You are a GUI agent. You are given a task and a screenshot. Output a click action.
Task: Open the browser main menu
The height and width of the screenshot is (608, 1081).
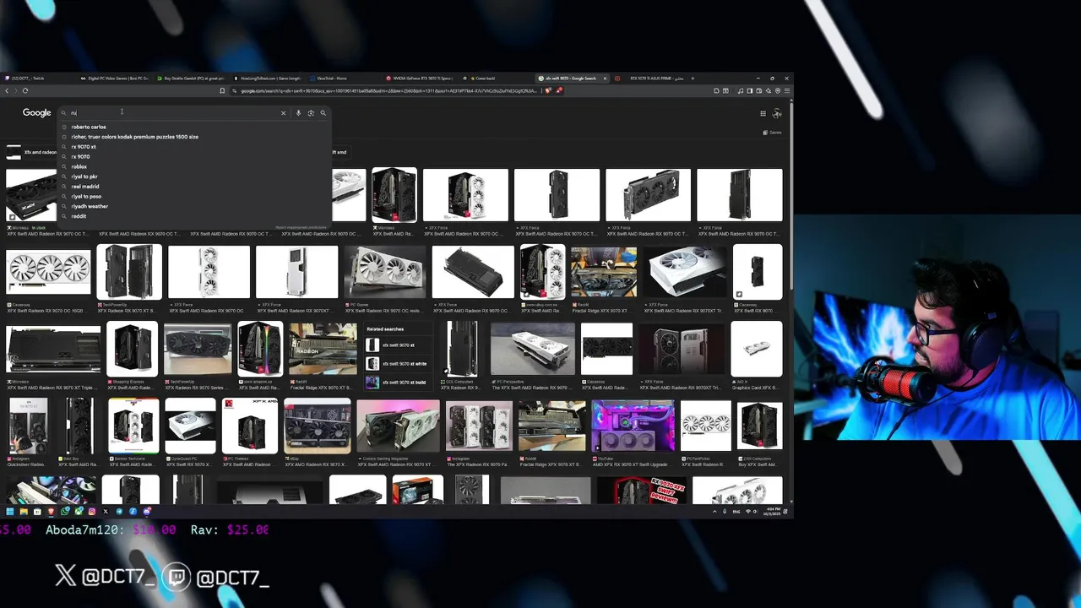point(787,90)
